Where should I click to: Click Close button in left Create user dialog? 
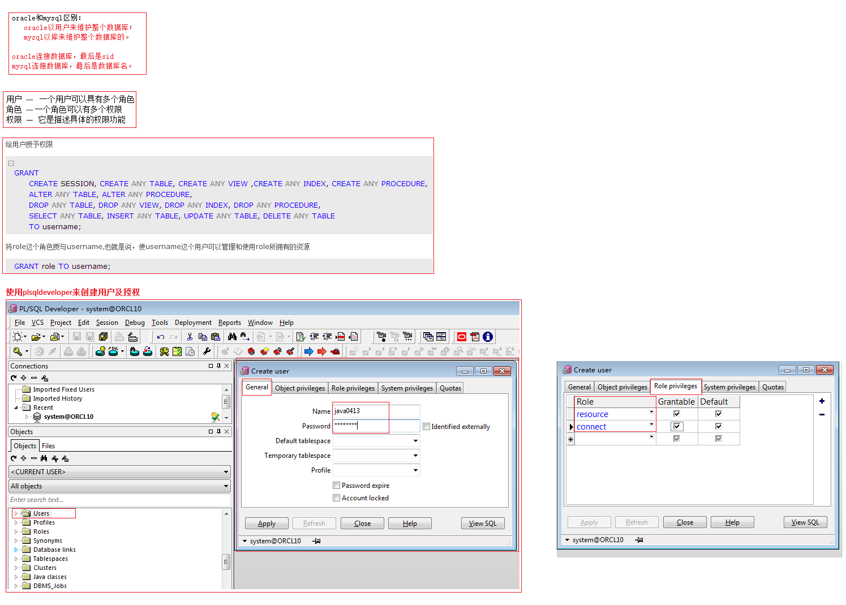(362, 524)
